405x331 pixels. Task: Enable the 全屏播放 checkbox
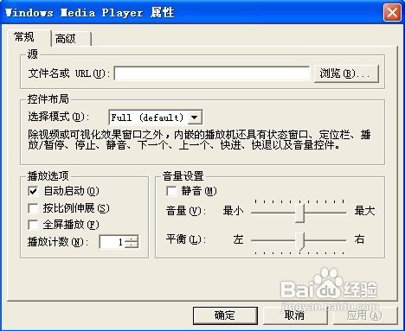(x=33, y=225)
